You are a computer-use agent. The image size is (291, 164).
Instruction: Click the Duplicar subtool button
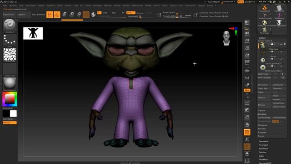pos(265,97)
